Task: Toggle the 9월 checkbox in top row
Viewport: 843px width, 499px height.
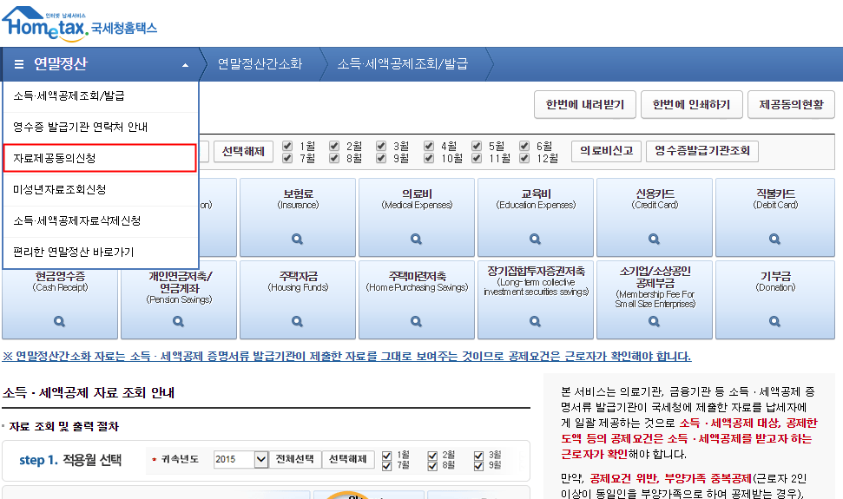Action: 381,158
